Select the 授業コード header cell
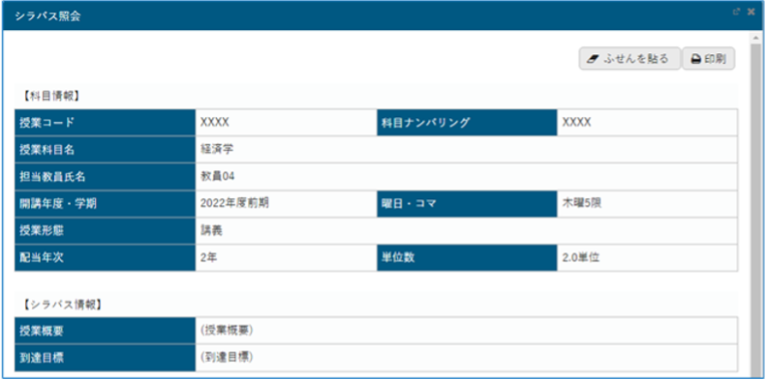The image size is (766, 380). (105, 123)
